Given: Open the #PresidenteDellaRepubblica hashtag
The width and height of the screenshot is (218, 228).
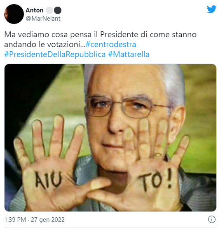Looking at the screenshot, I should click(55, 54).
